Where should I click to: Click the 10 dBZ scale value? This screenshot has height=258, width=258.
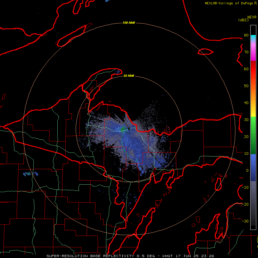246,154
